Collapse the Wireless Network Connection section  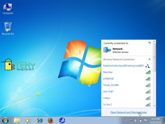click(149, 59)
